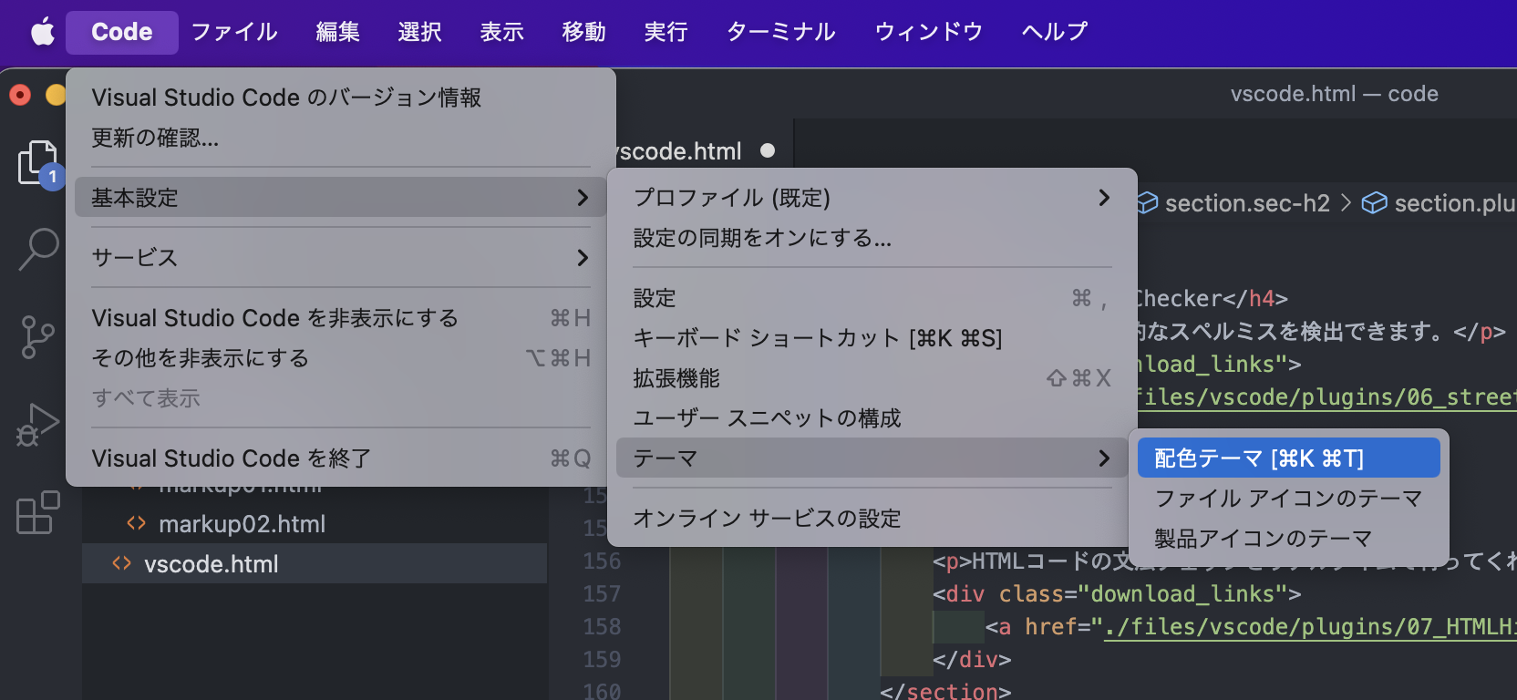
Task: Open the Extensions blocks icon
Action: tap(37, 512)
